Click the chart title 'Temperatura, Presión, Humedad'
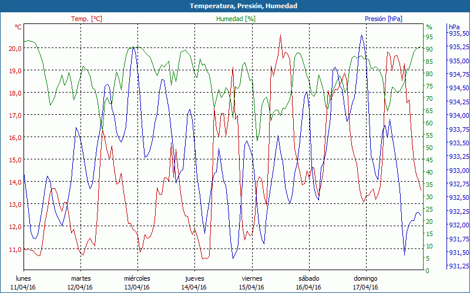This screenshot has height=293, width=470. [x=235, y=6]
